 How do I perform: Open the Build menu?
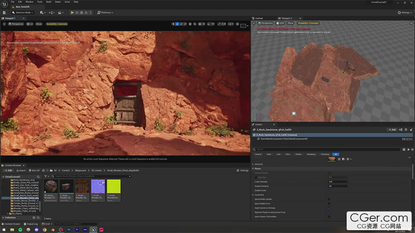click(x=48, y=2)
